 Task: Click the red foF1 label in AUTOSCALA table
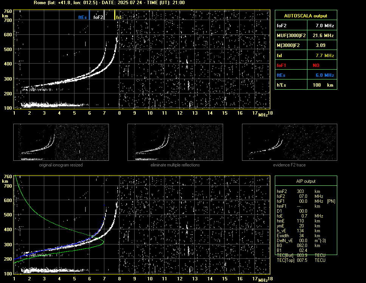click(281, 65)
